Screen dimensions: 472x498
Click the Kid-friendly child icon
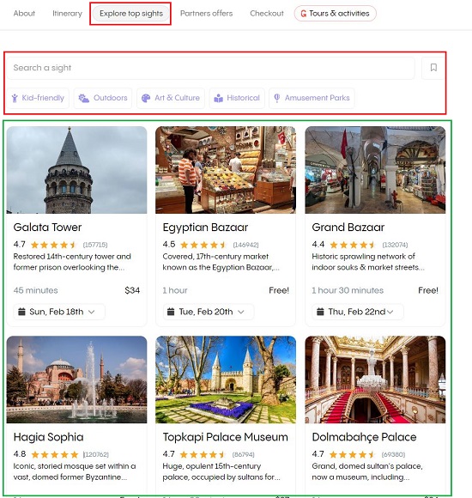tap(15, 98)
